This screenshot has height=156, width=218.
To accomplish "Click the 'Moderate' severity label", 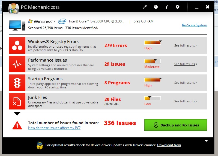I will tap(152, 67).
